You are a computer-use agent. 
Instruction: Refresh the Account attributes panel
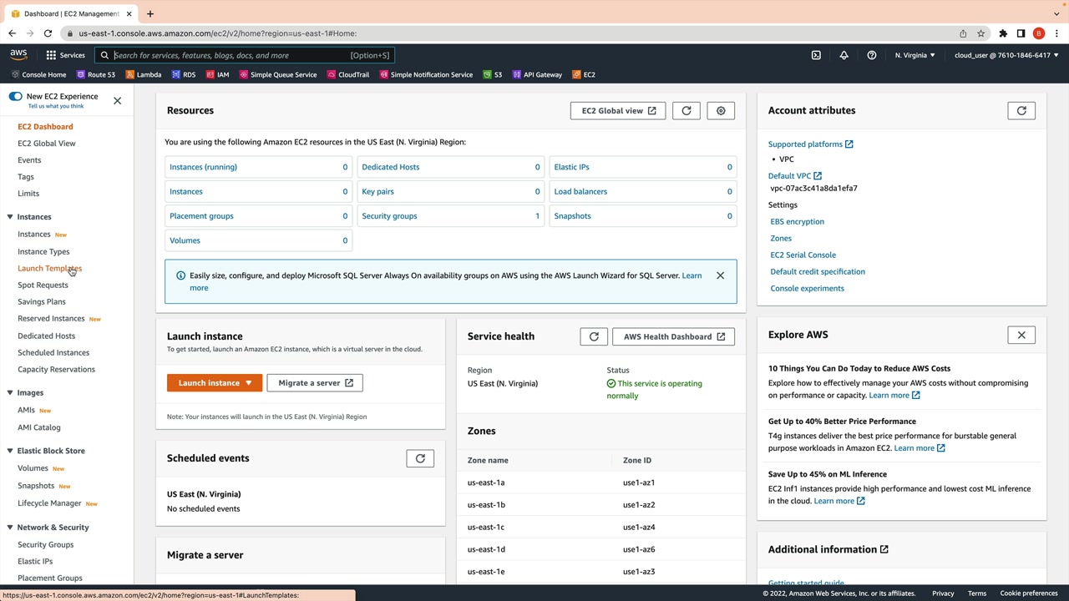pyautogui.click(x=1021, y=111)
